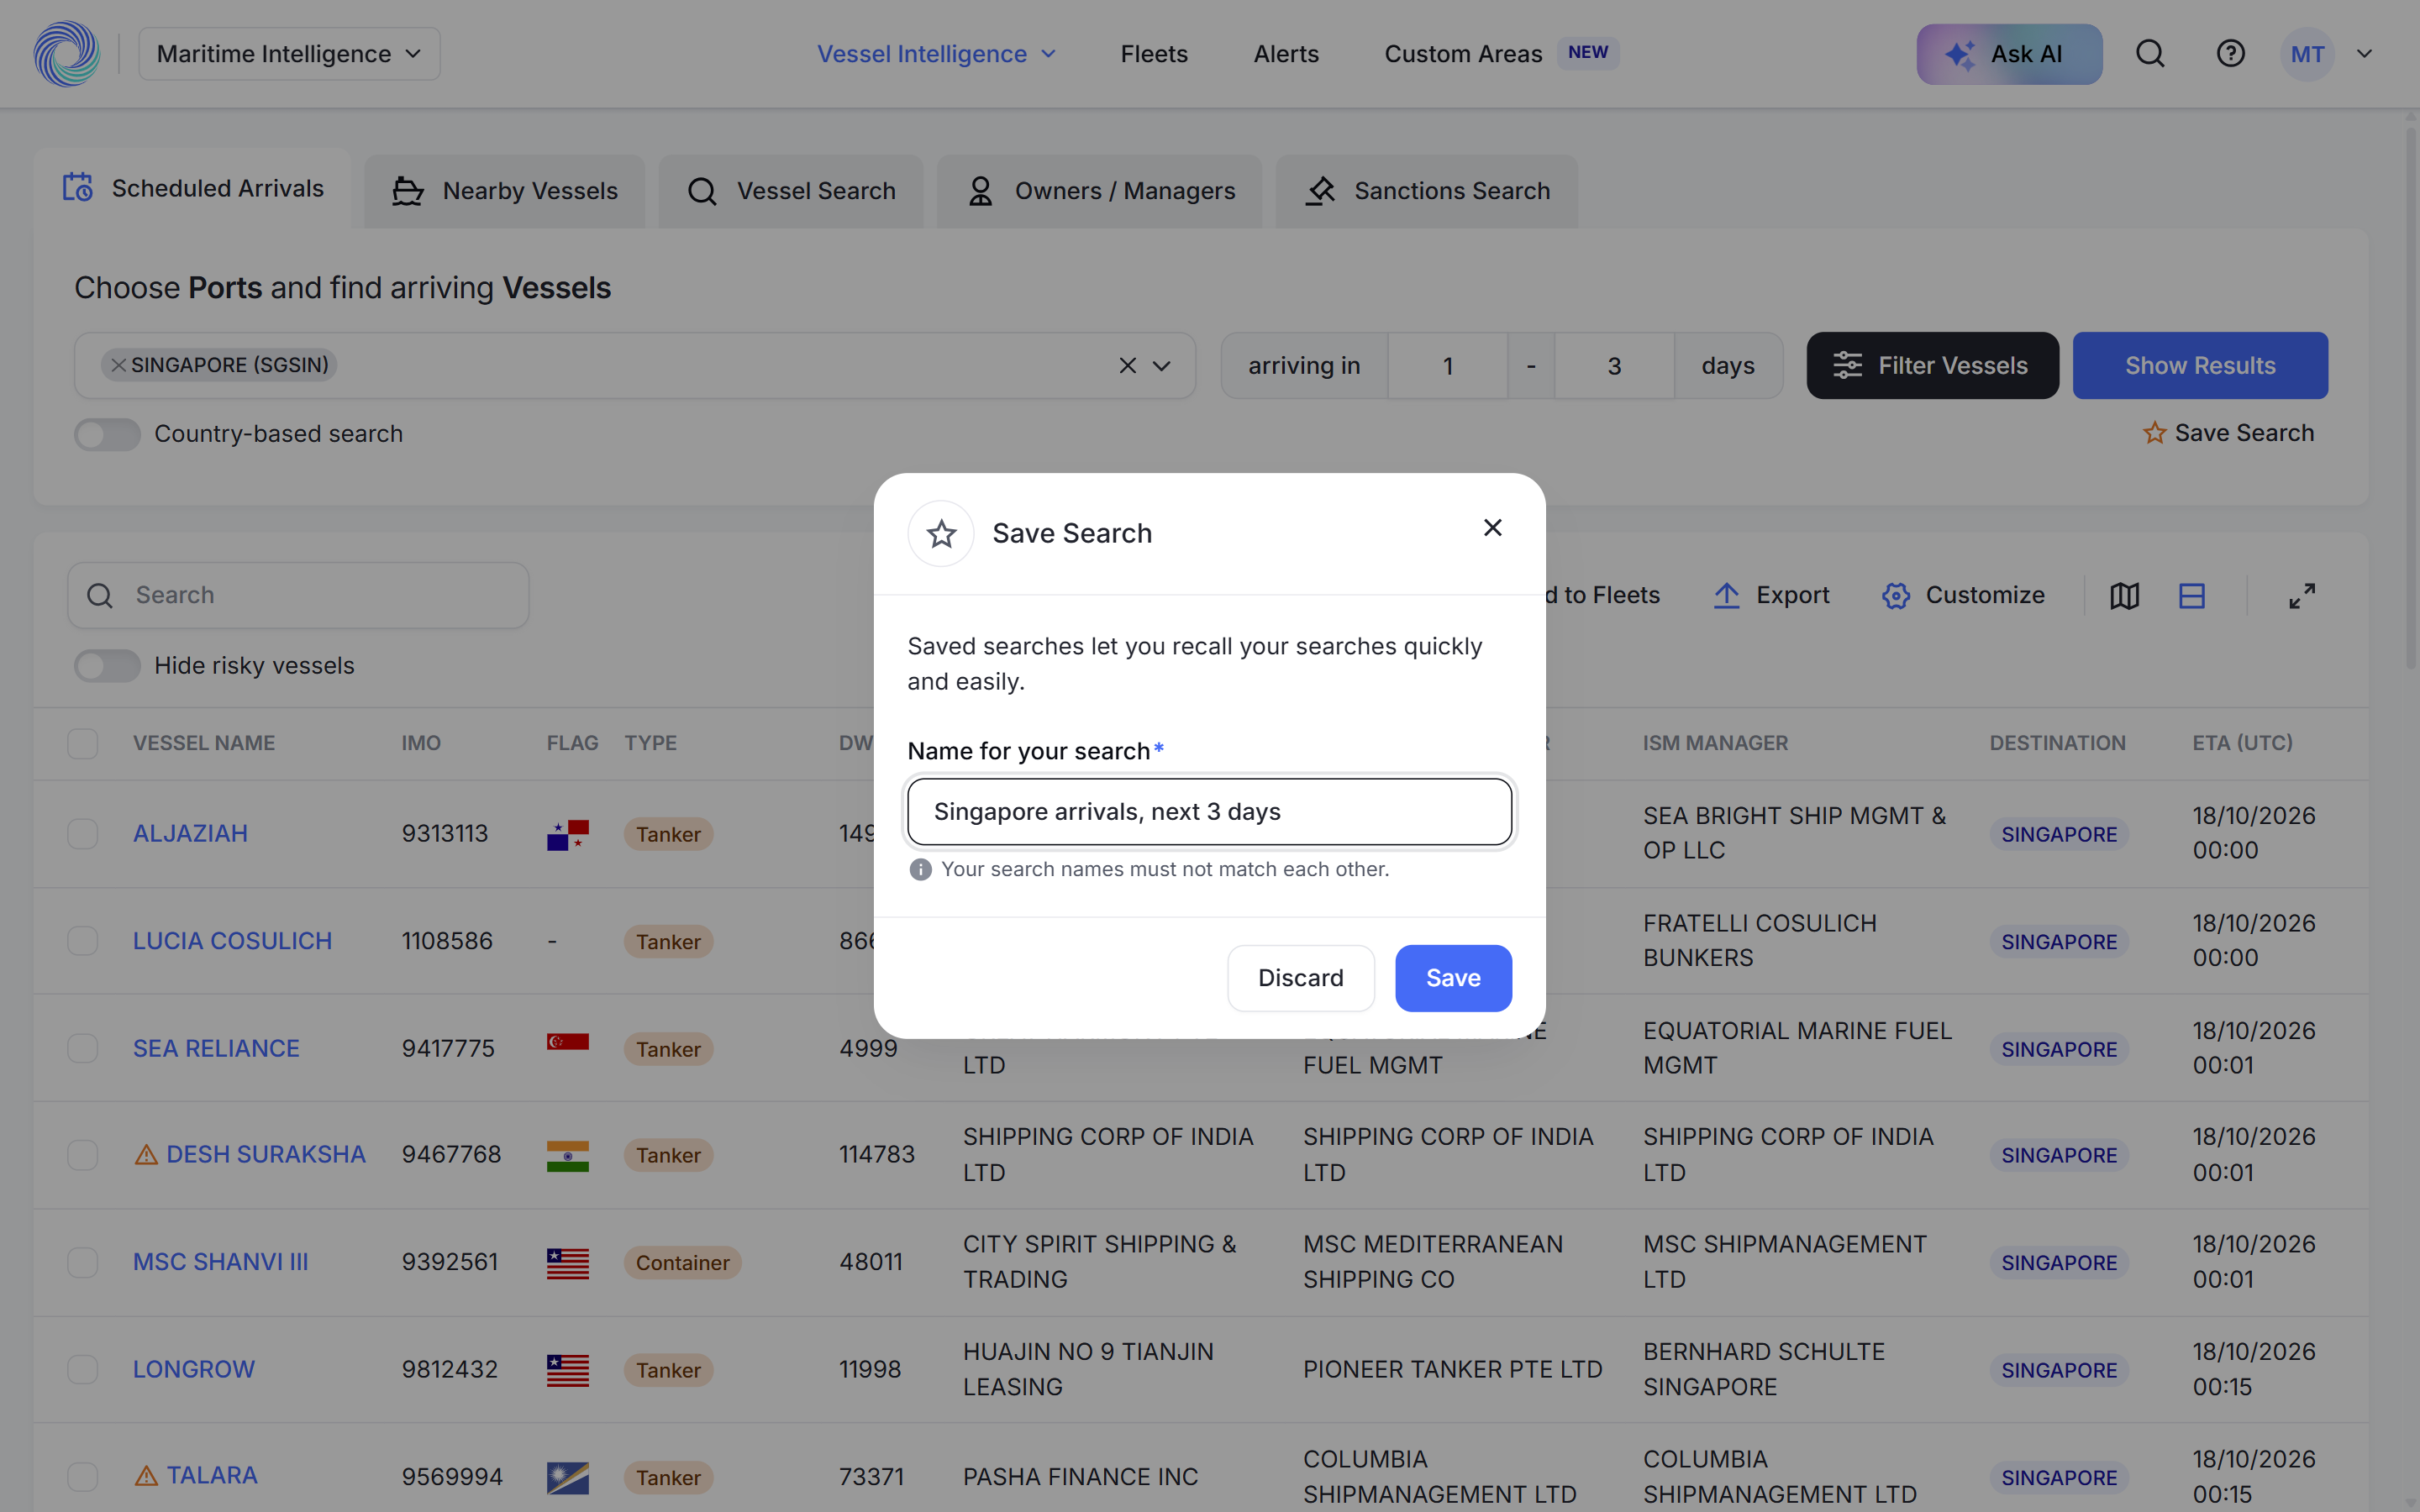This screenshot has height=1512, width=2420.
Task: Open Ask AI assistant
Action: point(2009,54)
